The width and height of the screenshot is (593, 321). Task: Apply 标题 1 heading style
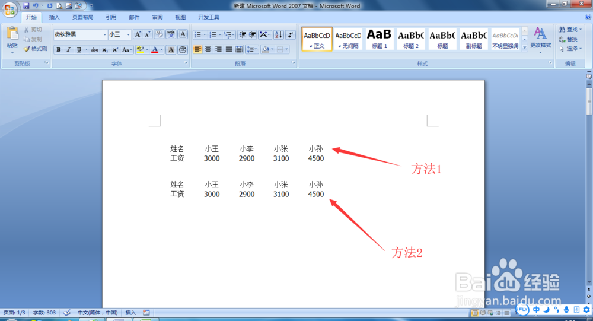pyautogui.click(x=380, y=39)
